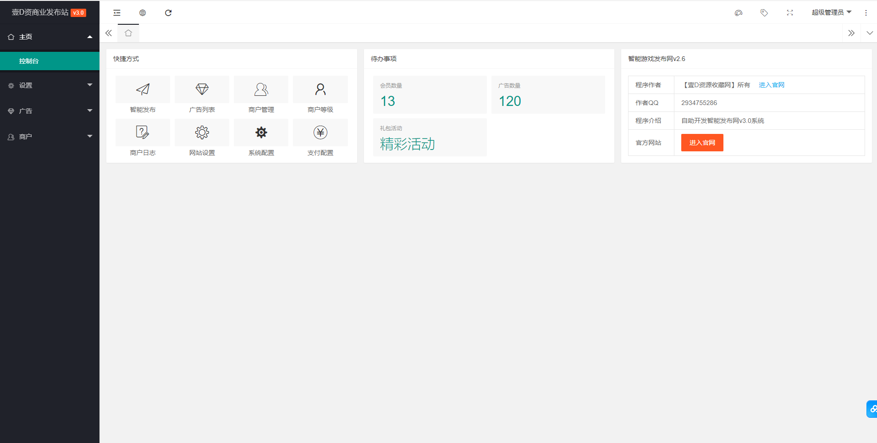Open the tab operations chevron dropdown
The height and width of the screenshot is (443, 877).
pyautogui.click(x=870, y=33)
